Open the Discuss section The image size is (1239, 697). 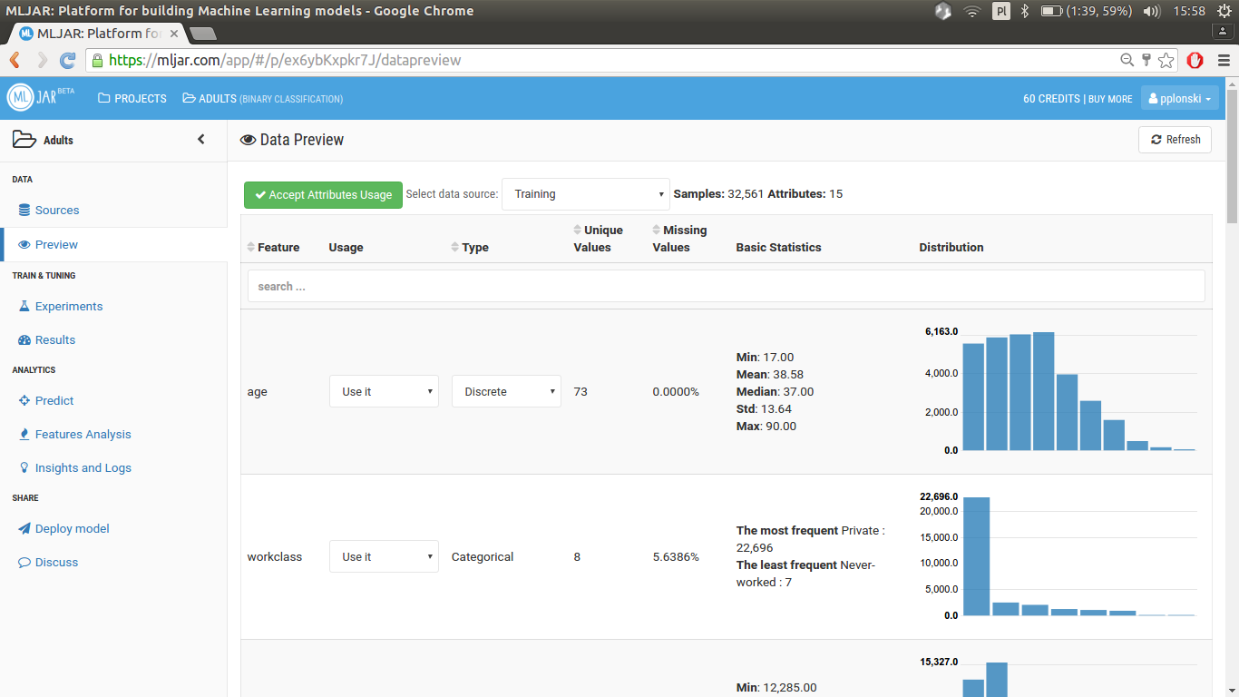56,562
